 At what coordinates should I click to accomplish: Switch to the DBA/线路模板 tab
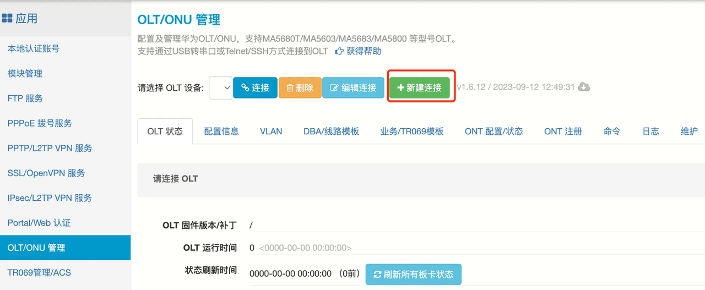pos(331,132)
